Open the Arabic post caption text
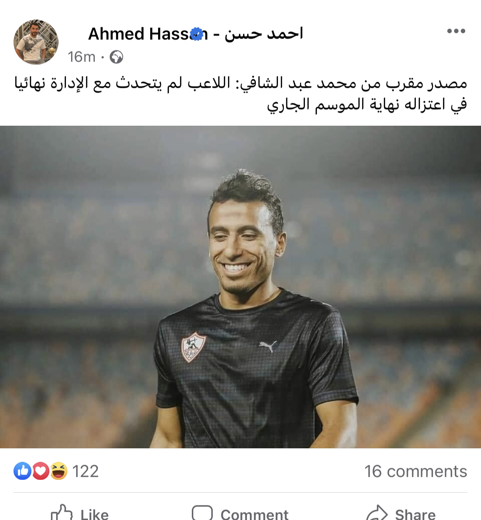The image size is (481, 520). coord(240,94)
